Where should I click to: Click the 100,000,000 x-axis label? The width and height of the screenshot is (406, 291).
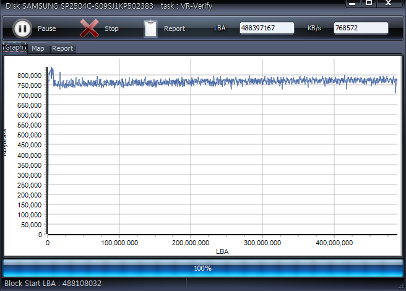tap(119, 243)
